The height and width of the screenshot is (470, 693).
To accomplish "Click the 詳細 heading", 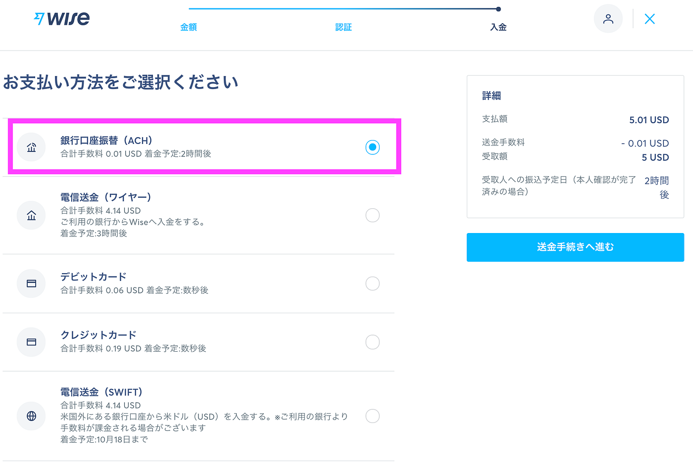I will [492, 95].
